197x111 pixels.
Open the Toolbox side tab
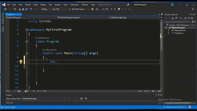coord(3,29)
